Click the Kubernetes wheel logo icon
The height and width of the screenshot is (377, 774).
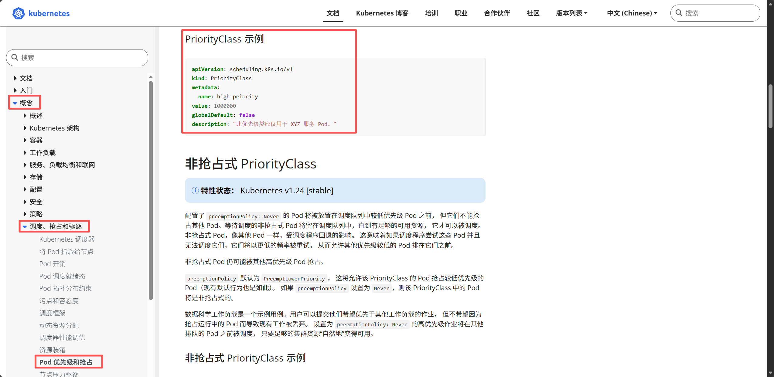click(x=19, y=13)
